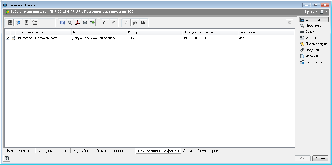This screenshot has width=332, height=165.
Task: Click the new folder toolbar icon
Action: coord(35,23)
